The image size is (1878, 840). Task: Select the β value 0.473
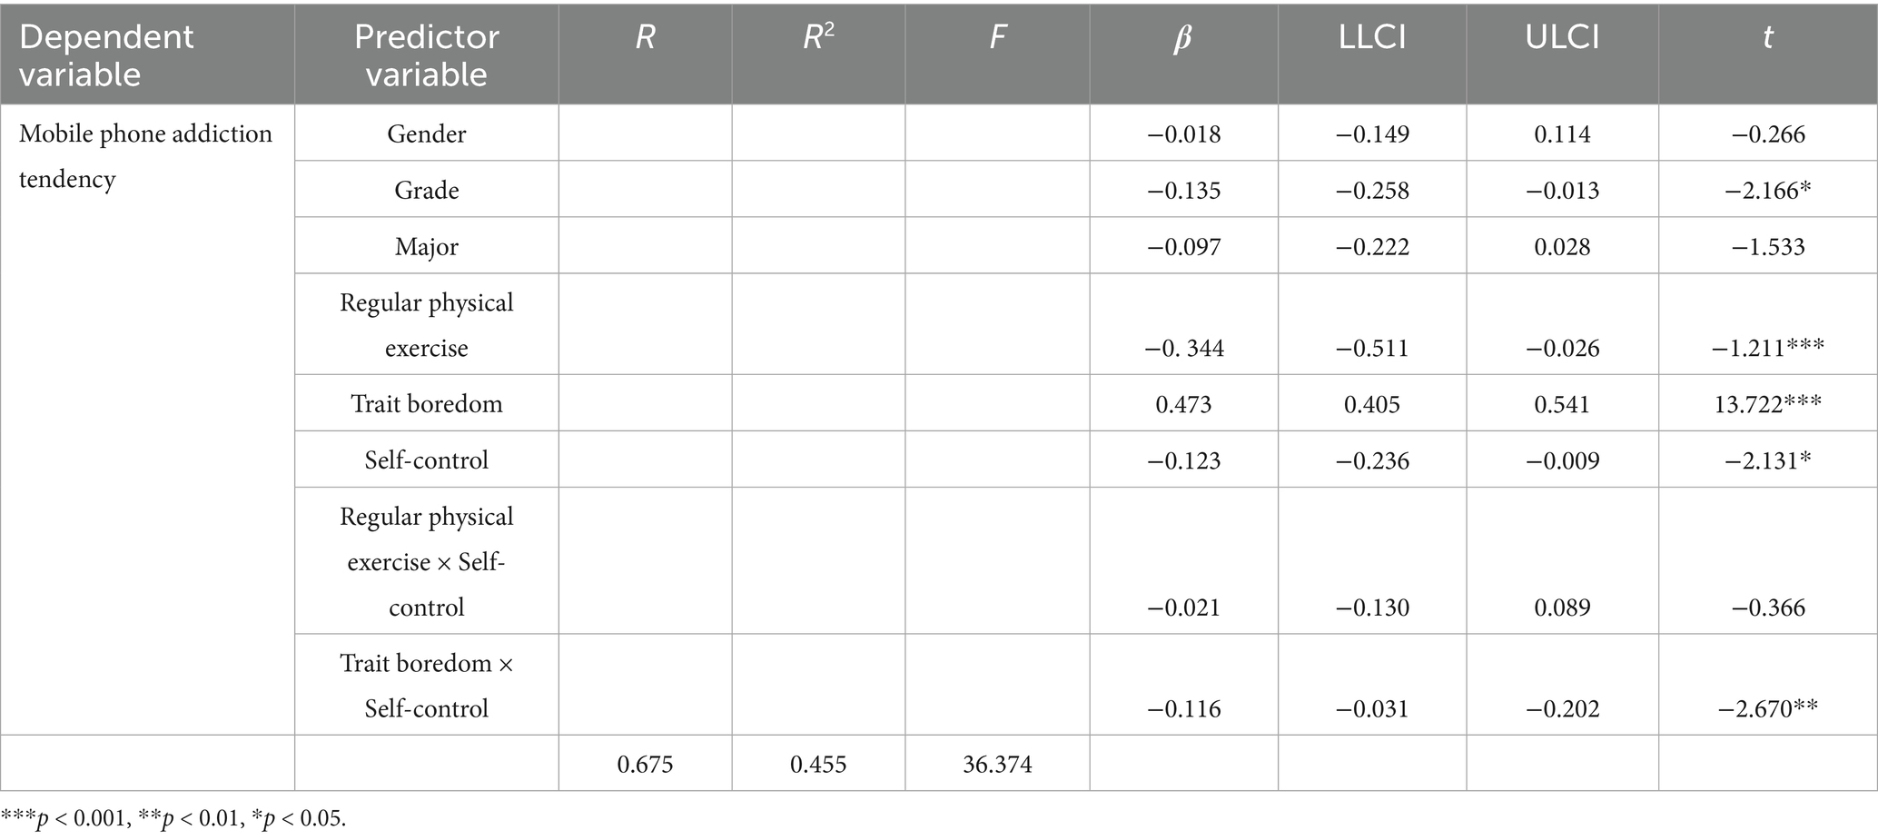(x=1183, y=404)
